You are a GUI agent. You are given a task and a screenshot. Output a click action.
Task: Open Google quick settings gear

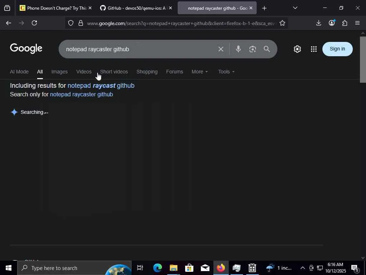coord(297,49)
